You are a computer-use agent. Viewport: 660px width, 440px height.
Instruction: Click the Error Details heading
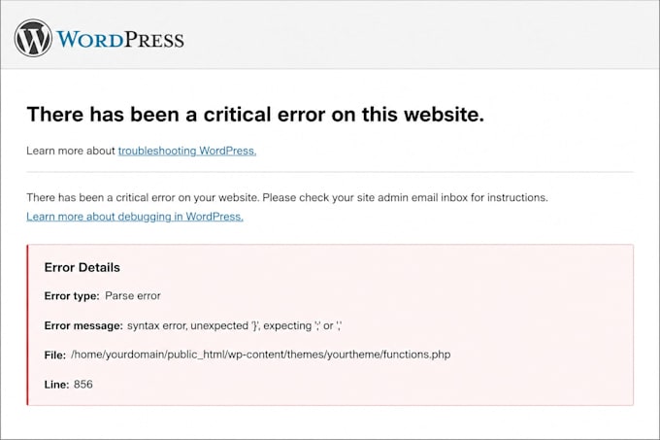pyautogui.click(x=82, y=267)
